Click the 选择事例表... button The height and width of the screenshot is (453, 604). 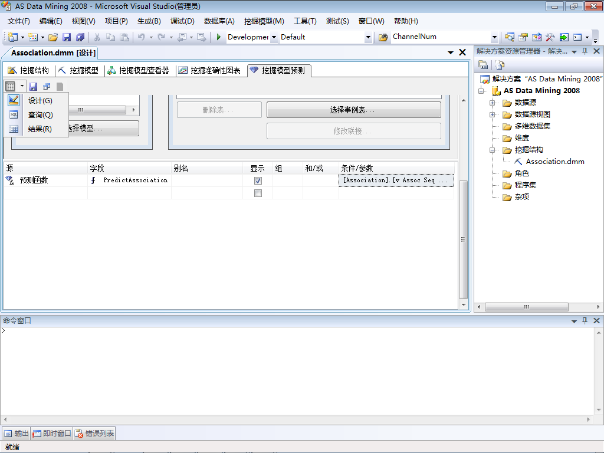coord(354,110)
